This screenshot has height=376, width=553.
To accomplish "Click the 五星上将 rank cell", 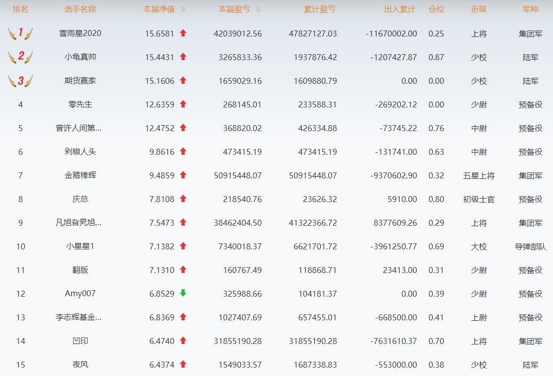I will click(x=479, y=175).
